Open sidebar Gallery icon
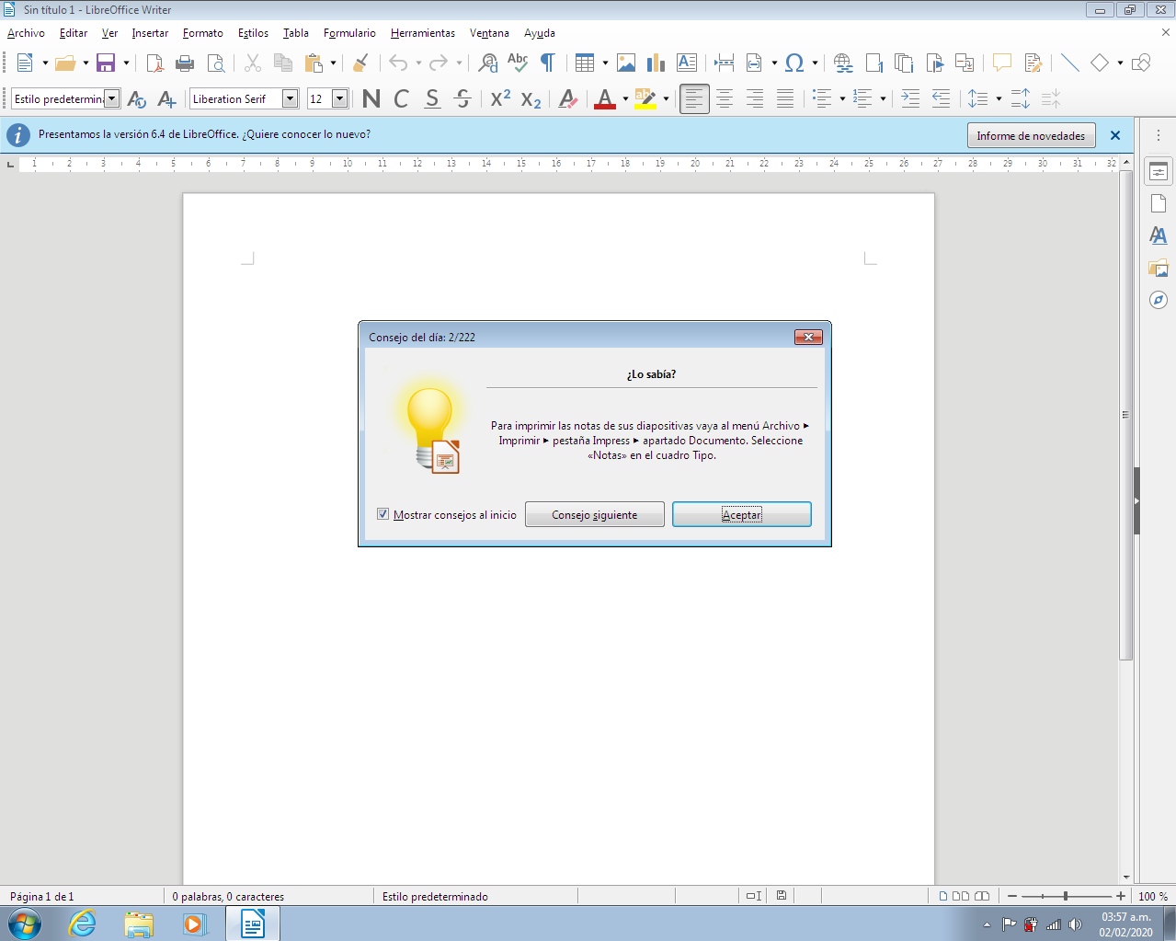 click(x=1159, y=269)
